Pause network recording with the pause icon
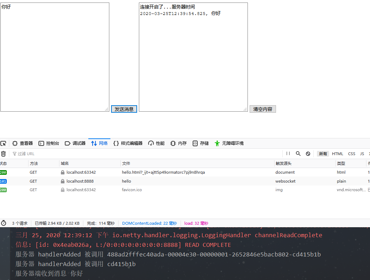Image resolution: width=370 pixels, height=280 pixels. 288,154
